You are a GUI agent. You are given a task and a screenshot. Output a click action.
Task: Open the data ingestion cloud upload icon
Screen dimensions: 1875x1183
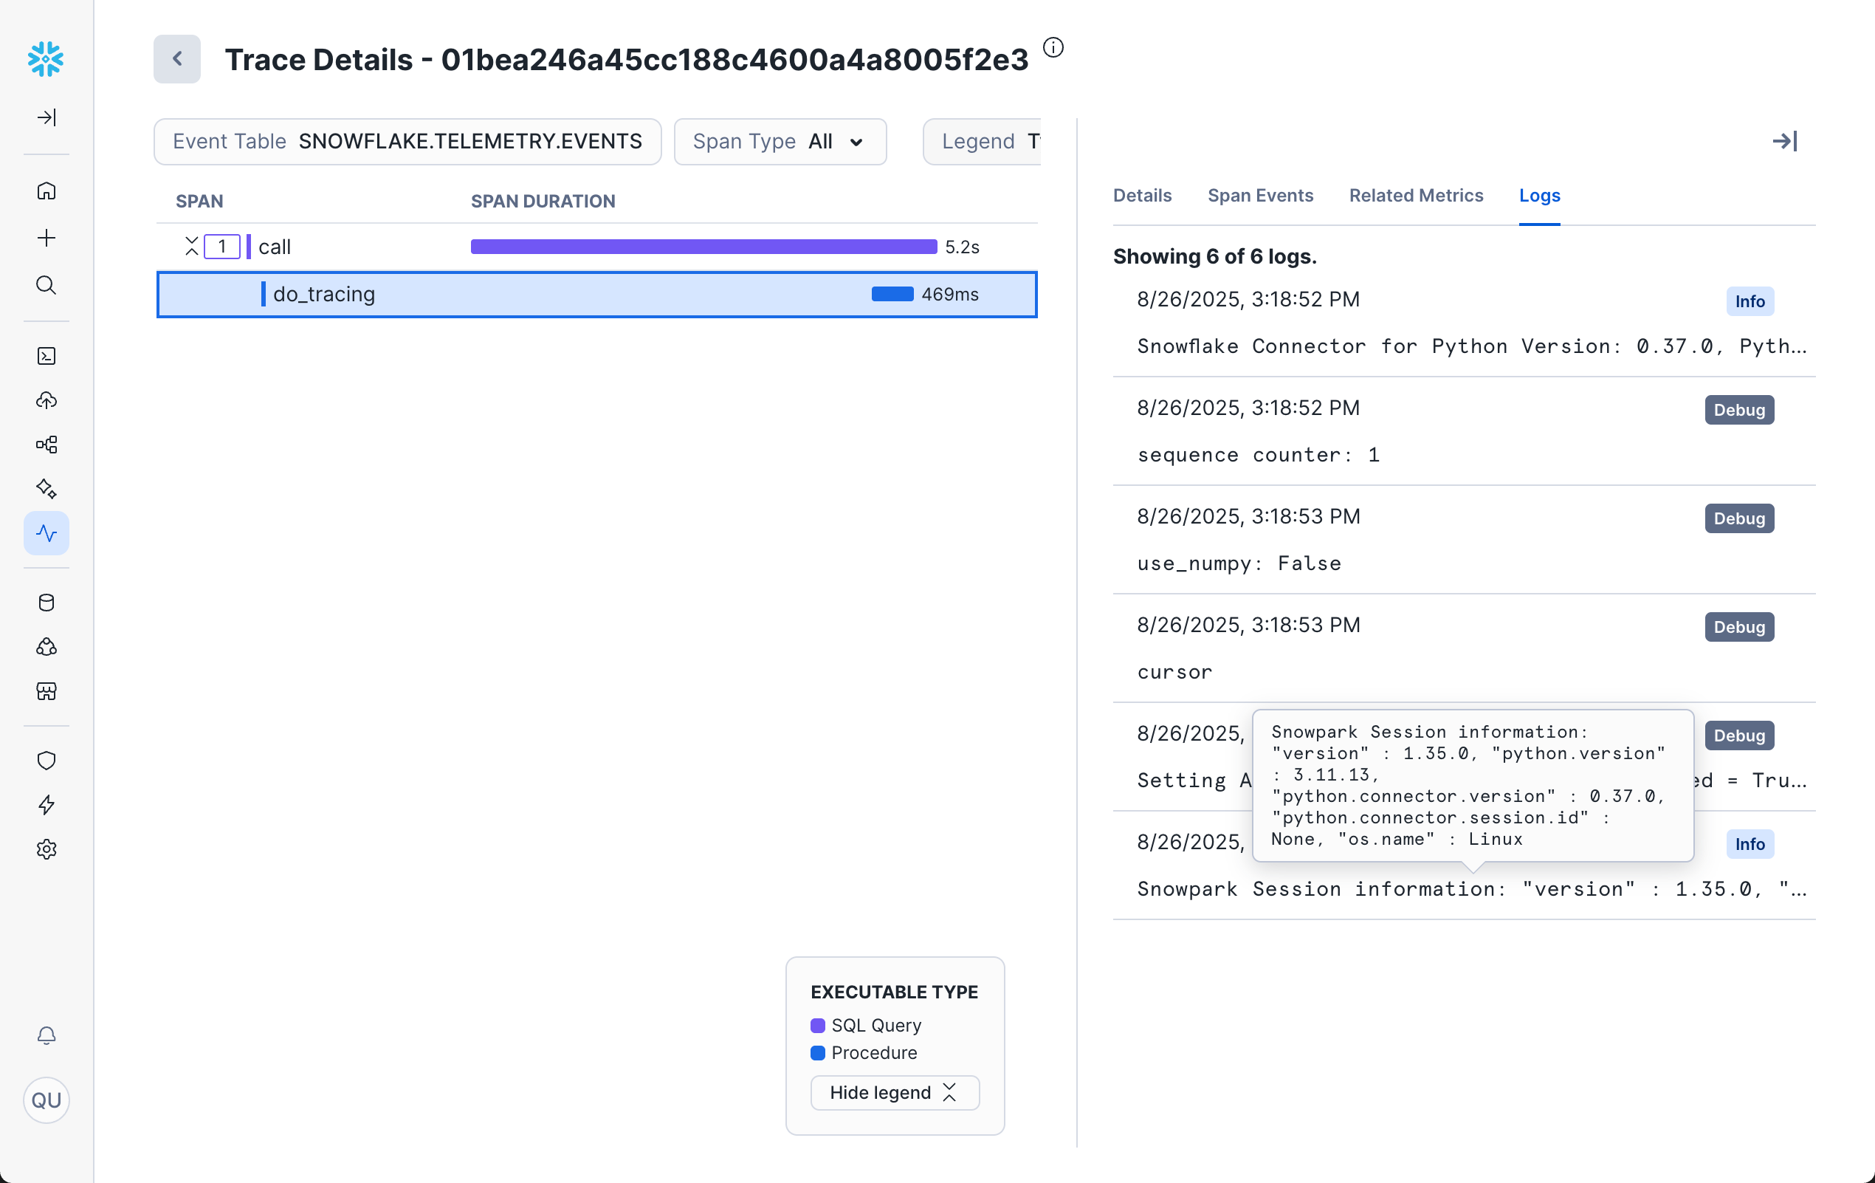[46, 400]
